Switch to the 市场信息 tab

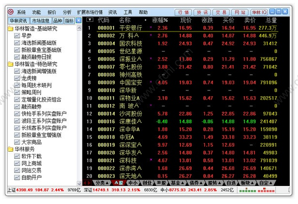click(40, 20)
